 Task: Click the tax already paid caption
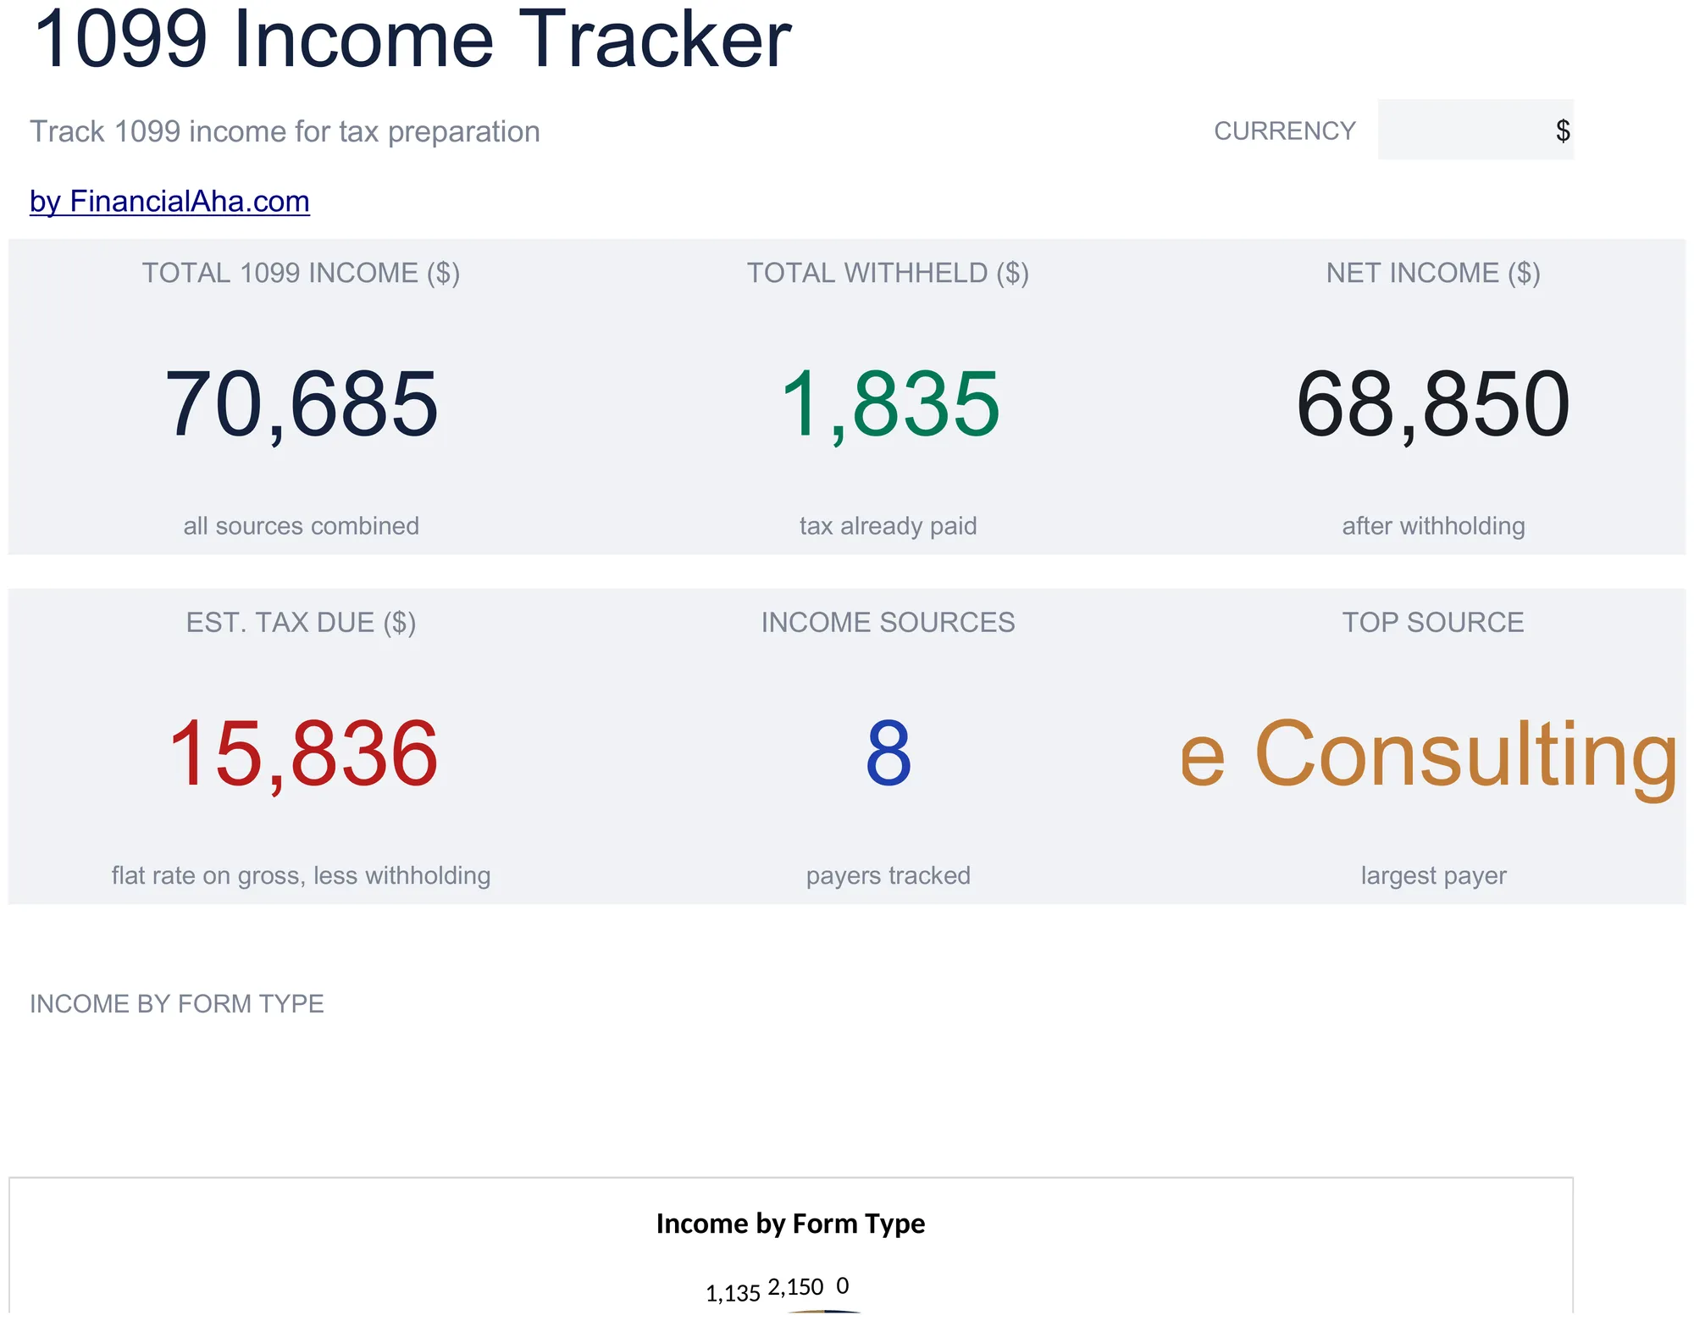(x=889, y=525)
